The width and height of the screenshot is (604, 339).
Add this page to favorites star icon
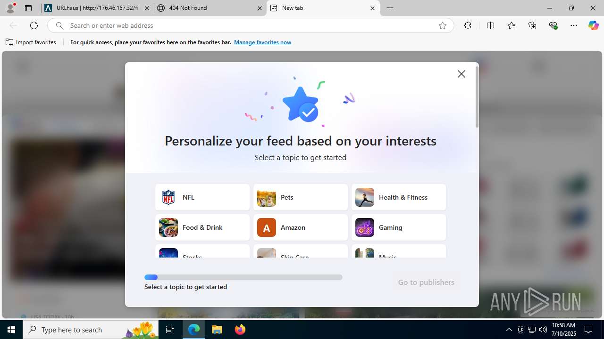pos(443,25)
